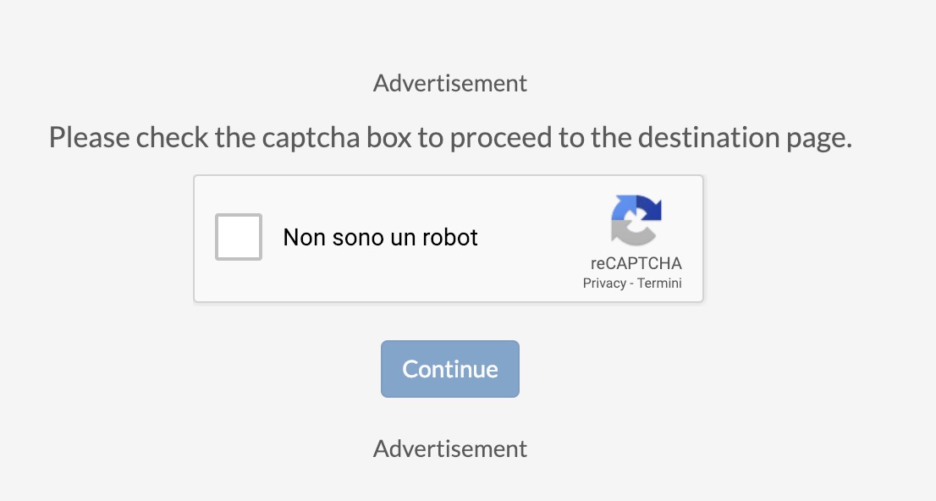936x501 pixels.
Task: Click the bottom Advertisement label
Action: (449, 449)
